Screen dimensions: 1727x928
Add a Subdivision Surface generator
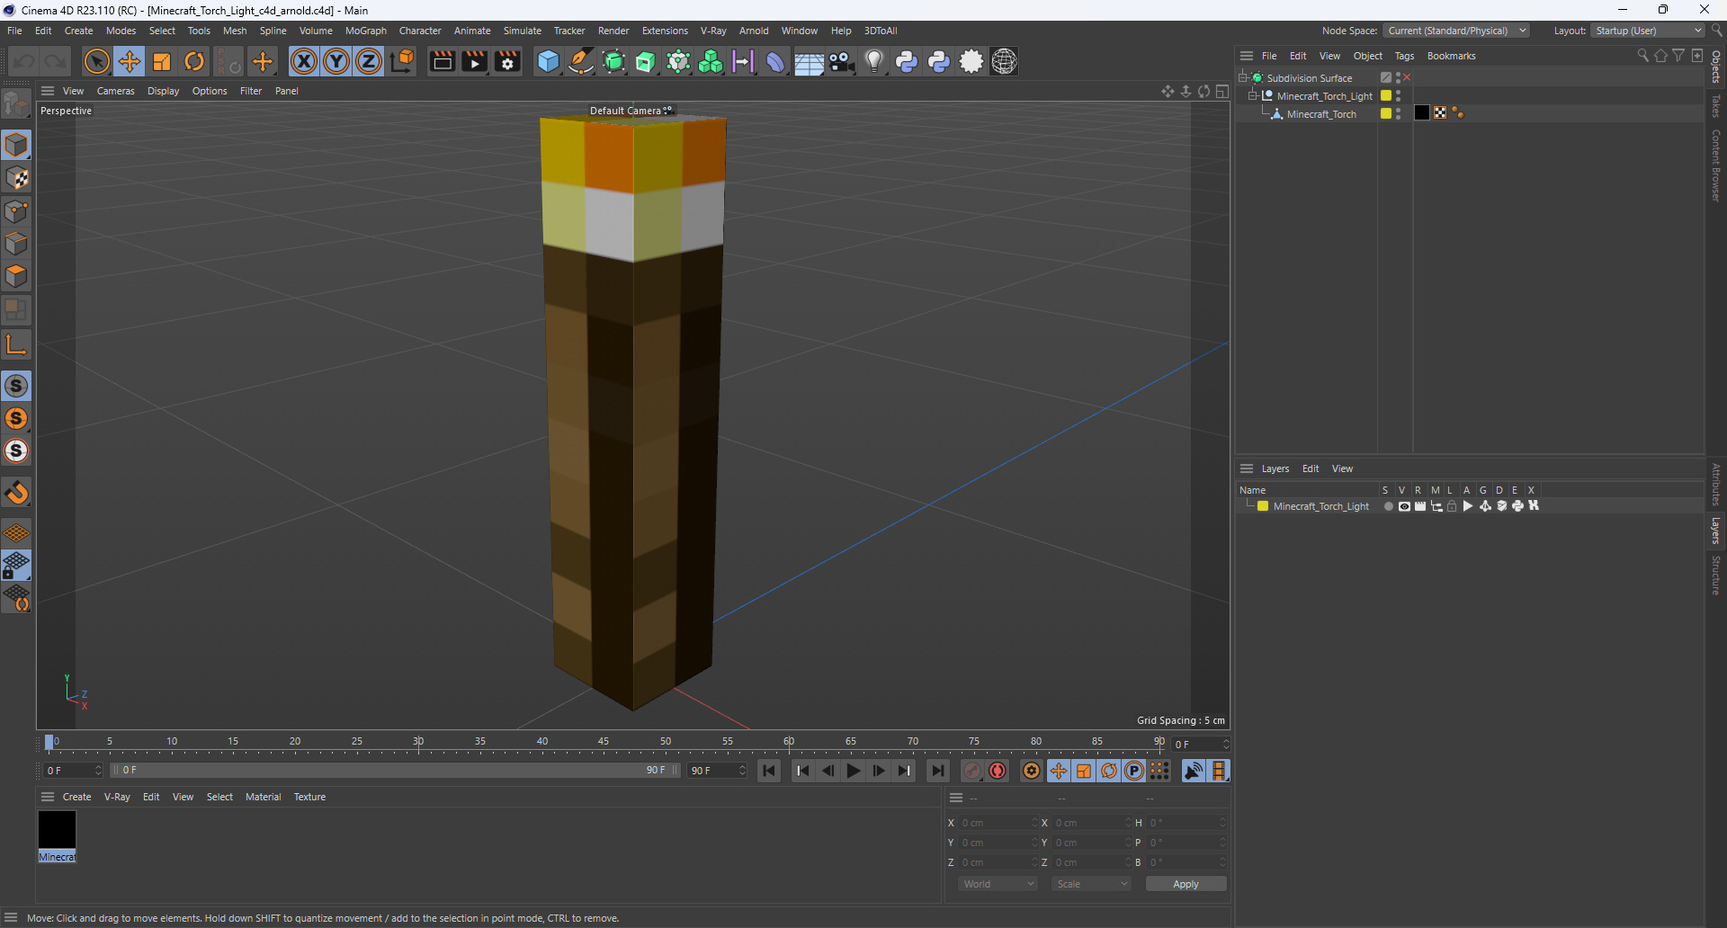click(613, 61)
